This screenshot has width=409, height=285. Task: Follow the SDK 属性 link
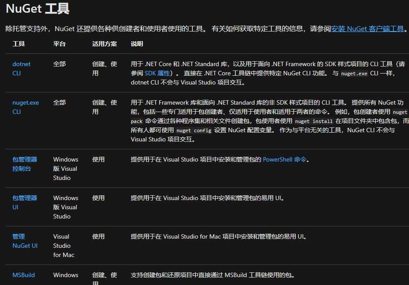click(x=157, y=73)
